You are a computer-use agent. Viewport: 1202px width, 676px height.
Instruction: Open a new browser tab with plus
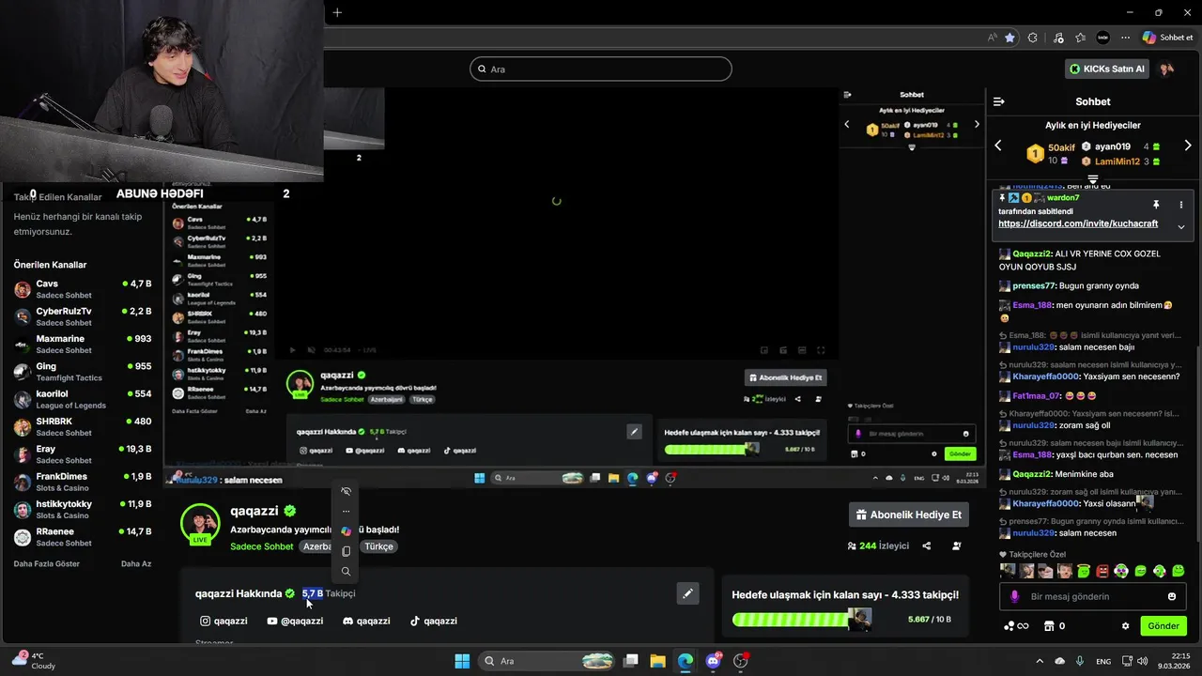(337, 12)
